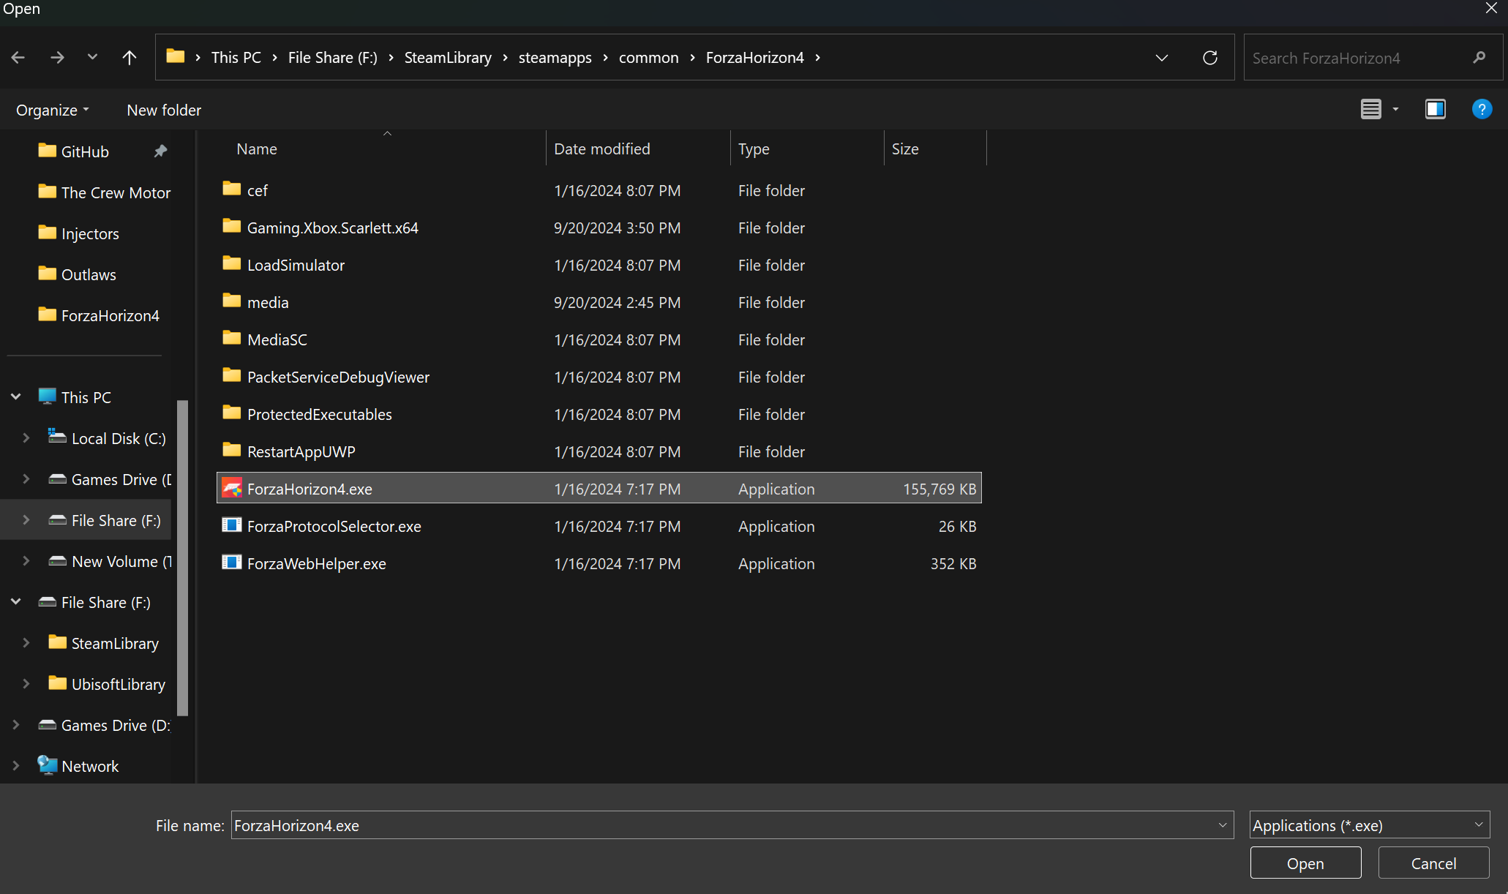
Task: Sort by Size column header
Action: 905,149
